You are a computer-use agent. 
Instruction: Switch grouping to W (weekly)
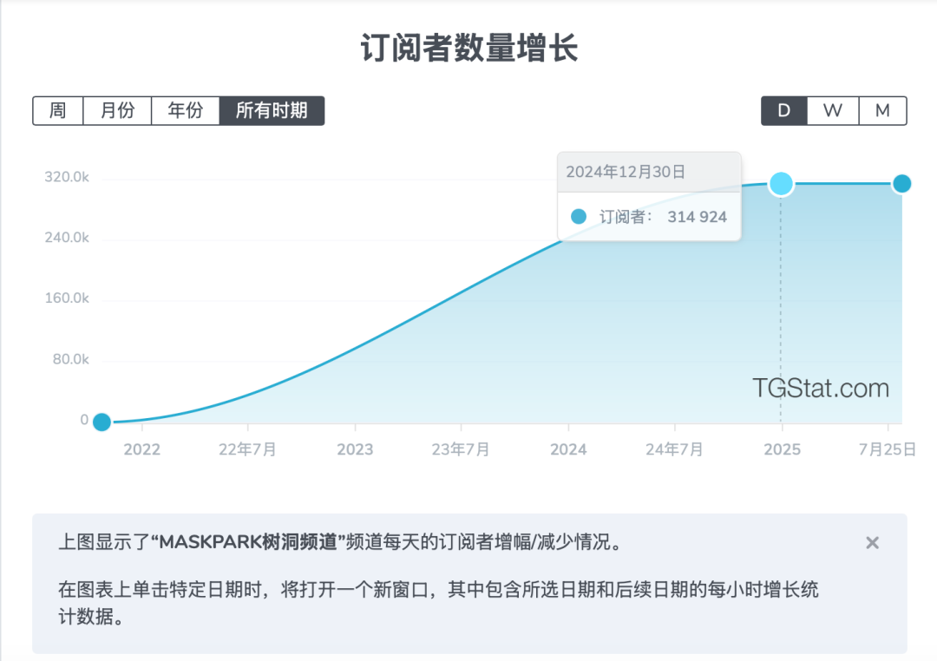(x=833, y=110)
